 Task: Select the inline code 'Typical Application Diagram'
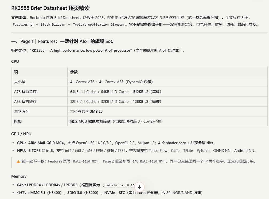[98, 25]
